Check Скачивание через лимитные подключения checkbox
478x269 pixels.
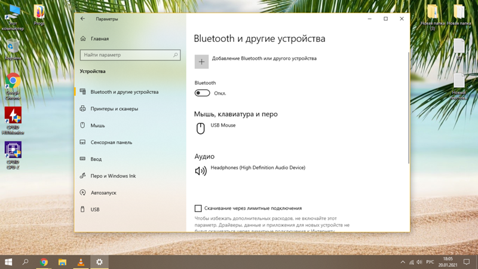click(x=198, y=208)
